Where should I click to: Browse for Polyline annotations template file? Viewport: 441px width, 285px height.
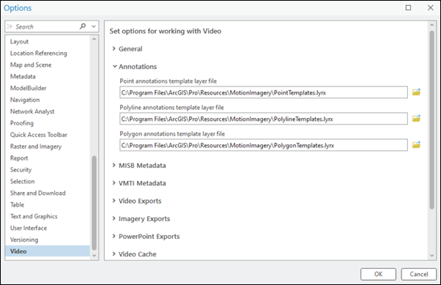pos(416,118)
